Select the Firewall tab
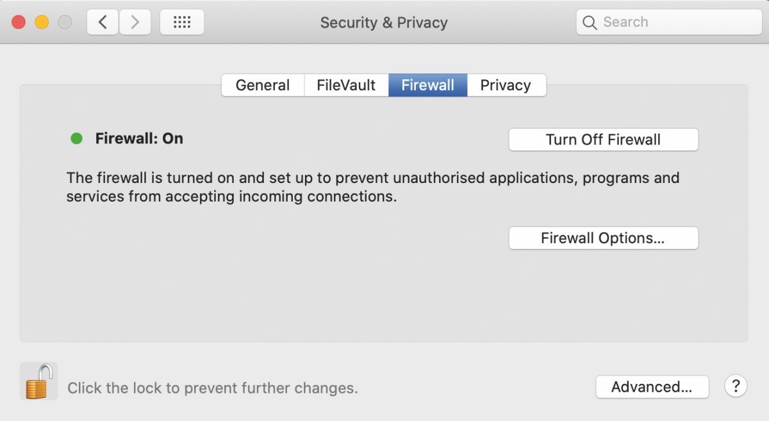The width and height of the screenshot is (769, 421). (428, 85)
